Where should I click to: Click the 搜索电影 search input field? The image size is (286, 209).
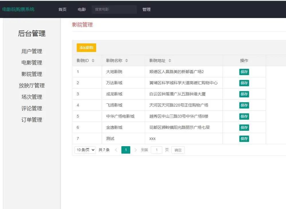point(114,9)
